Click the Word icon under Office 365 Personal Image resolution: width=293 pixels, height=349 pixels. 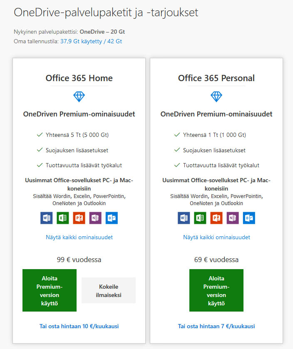click(x=184, y=218)
